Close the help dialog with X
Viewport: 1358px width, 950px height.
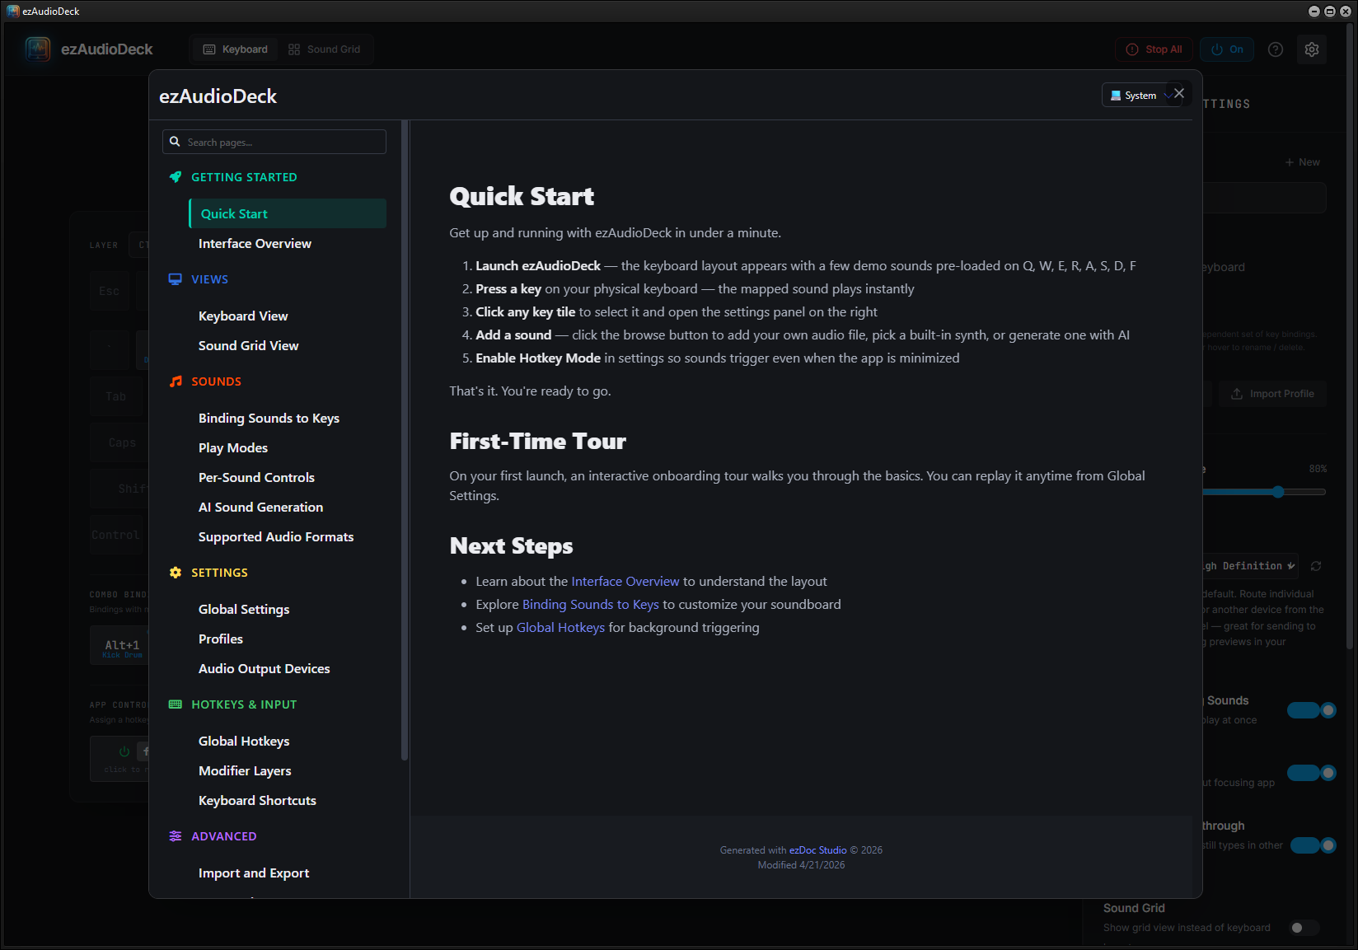coord(1179,94)
